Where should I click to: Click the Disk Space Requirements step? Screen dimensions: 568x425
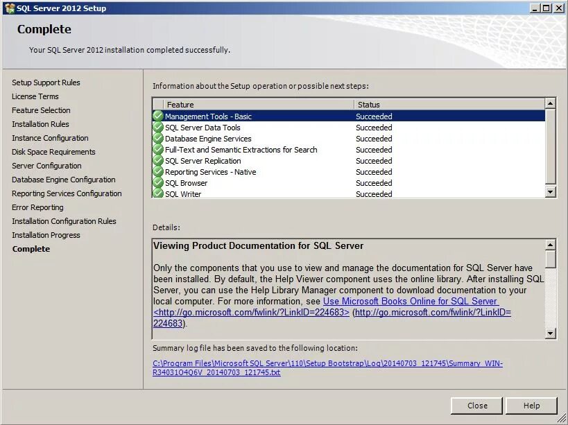coord(53,152)
